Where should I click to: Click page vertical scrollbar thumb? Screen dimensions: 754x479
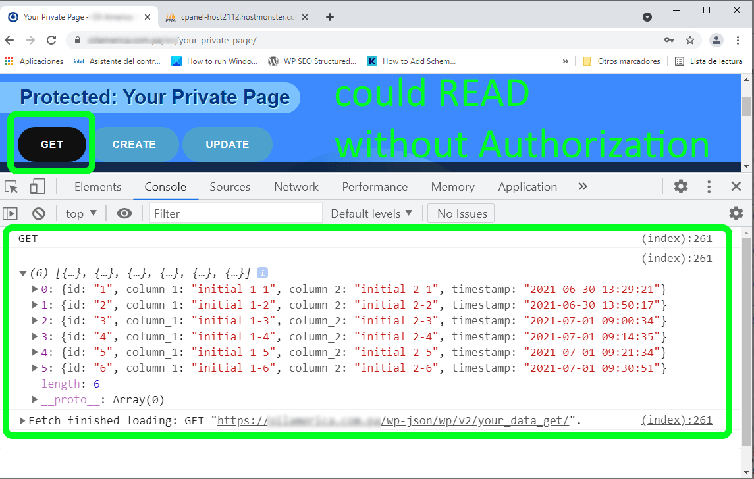coord(746,106)
